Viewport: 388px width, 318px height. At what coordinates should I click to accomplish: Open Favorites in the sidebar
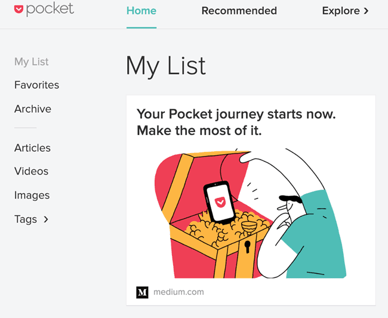[36, 85]
